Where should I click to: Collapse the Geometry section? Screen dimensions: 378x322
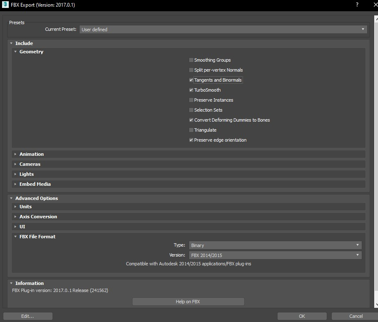click(31, 52)
